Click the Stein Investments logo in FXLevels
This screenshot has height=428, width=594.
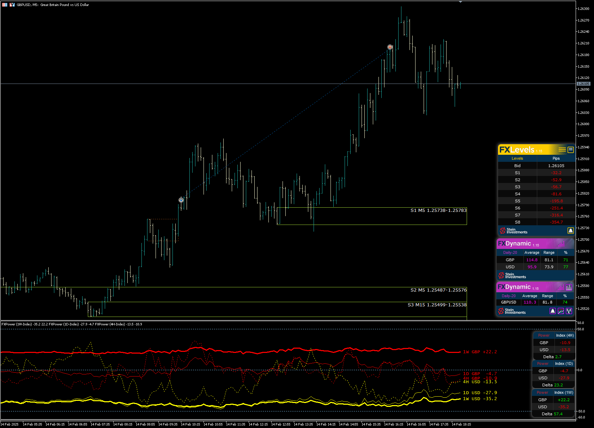pos(513,231)
